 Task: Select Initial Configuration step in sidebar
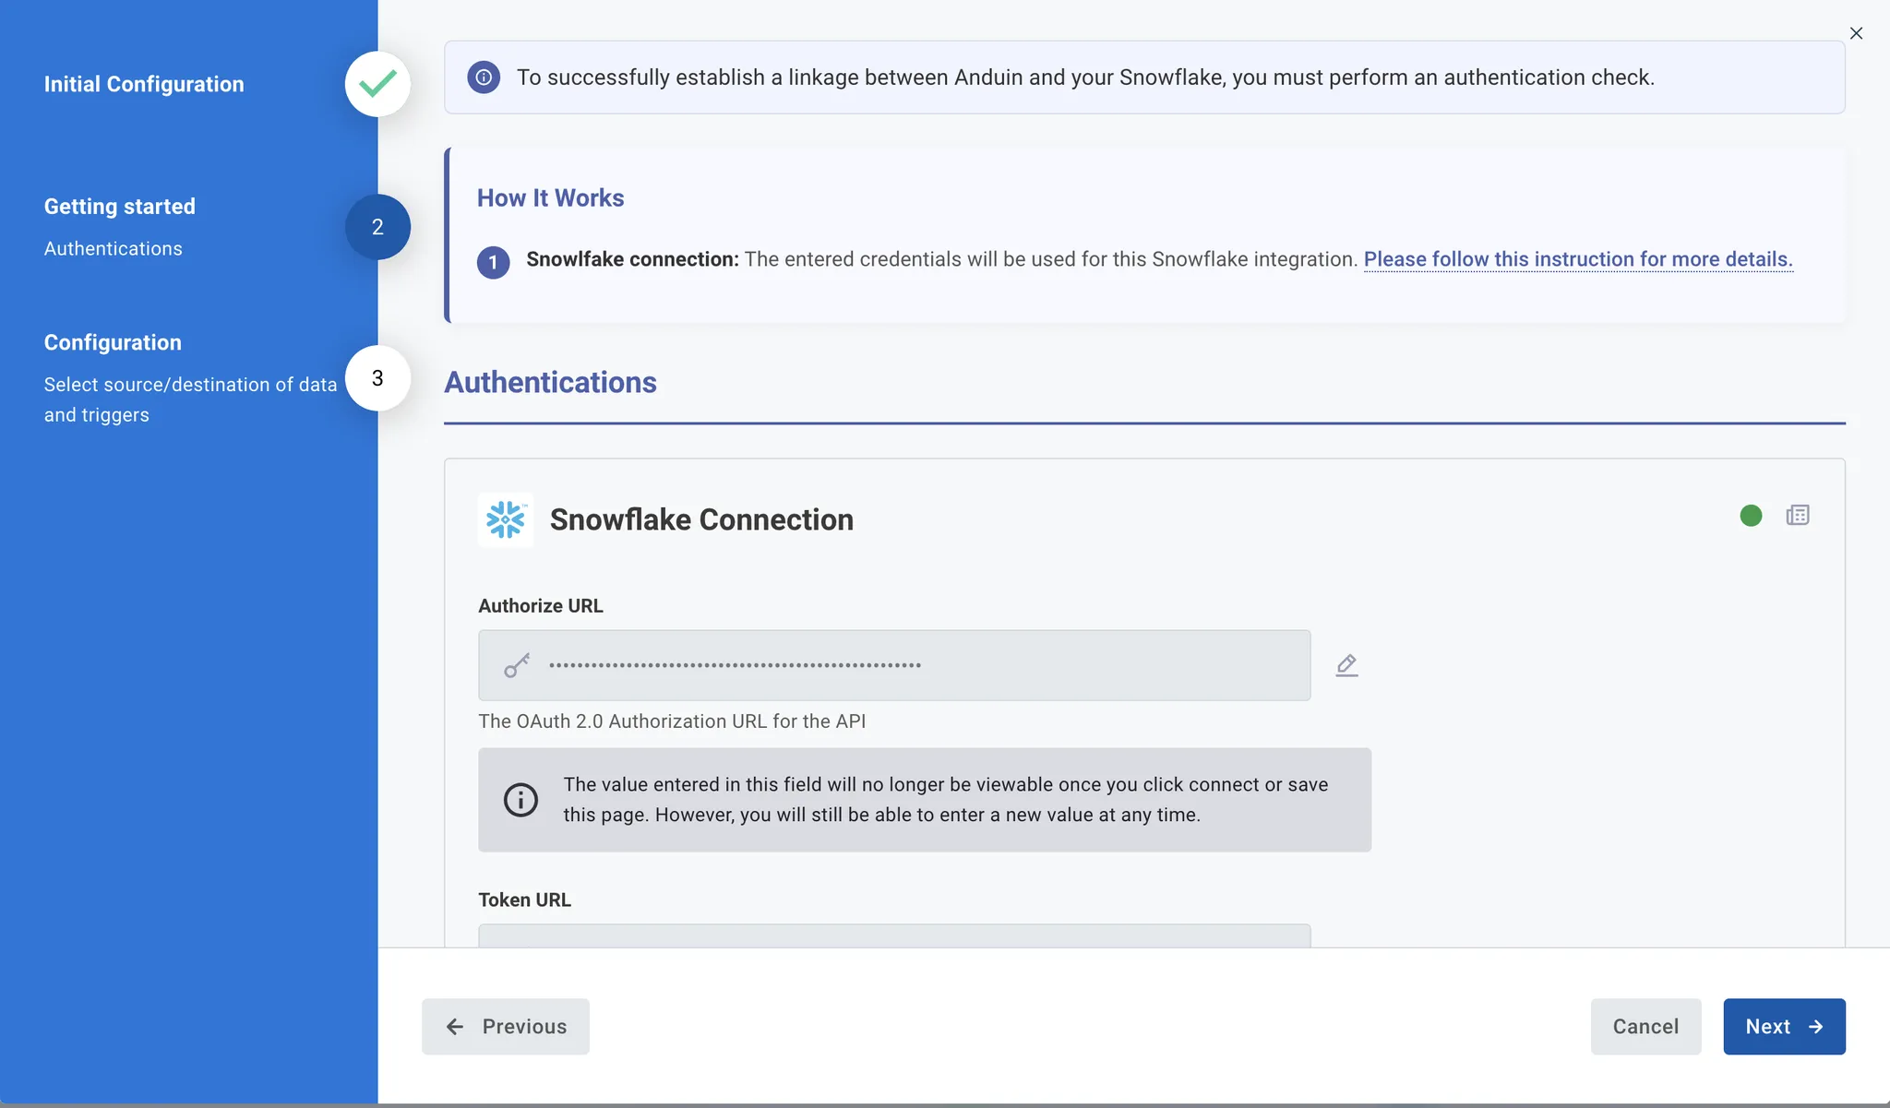coord(144,84)
